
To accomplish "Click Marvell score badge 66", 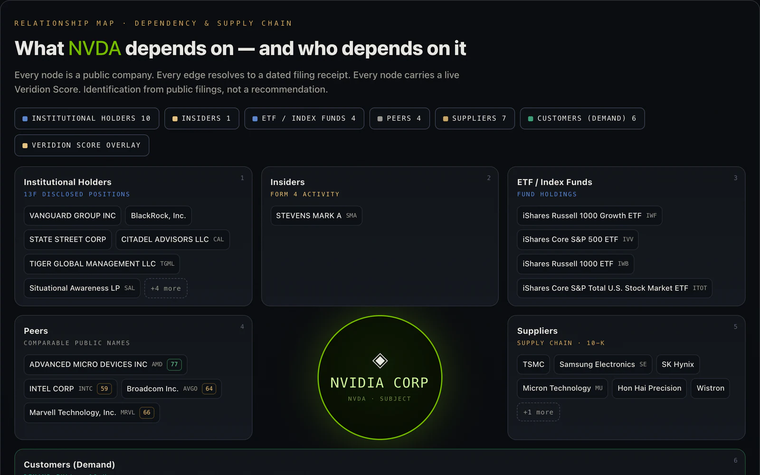I will 147,413.
